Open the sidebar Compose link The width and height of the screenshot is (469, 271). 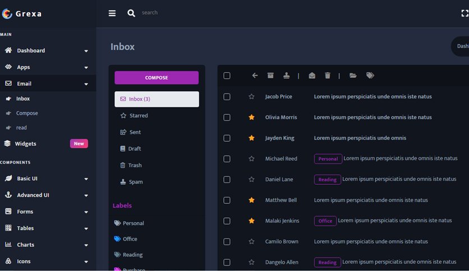tap(27, 113)
